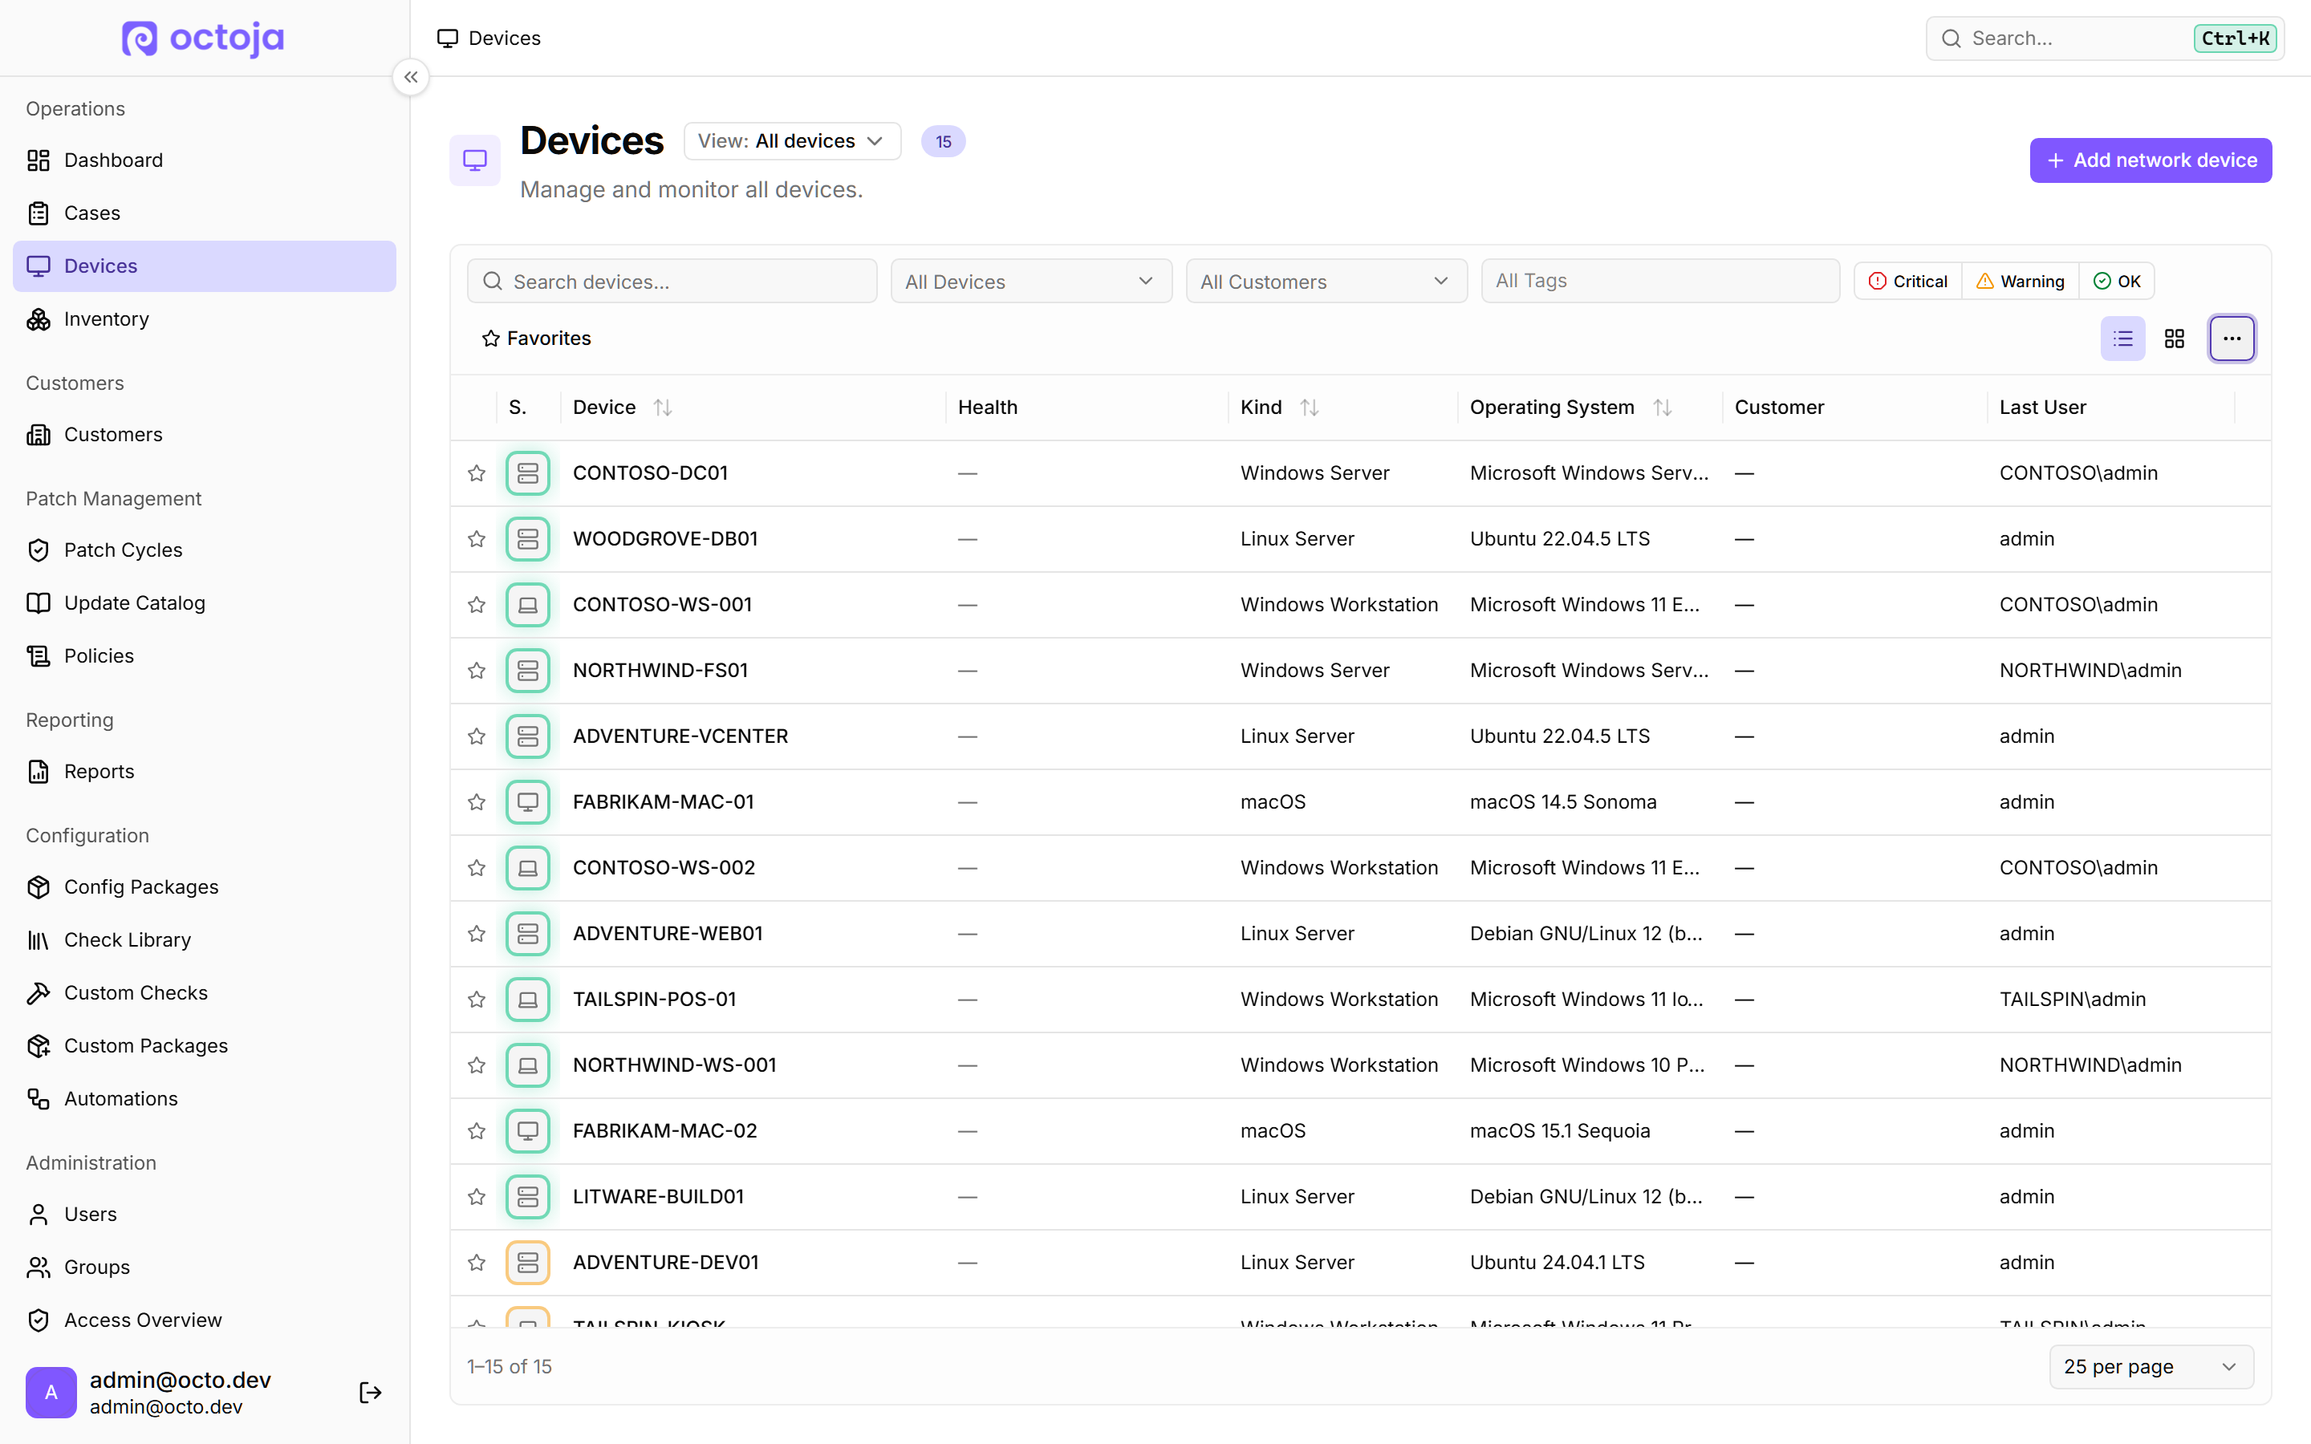Image resolution: width=2311 pixels, height=1444 pixels.
Task: Click the Custom Checks hammer icon
Action: point(39,993)
